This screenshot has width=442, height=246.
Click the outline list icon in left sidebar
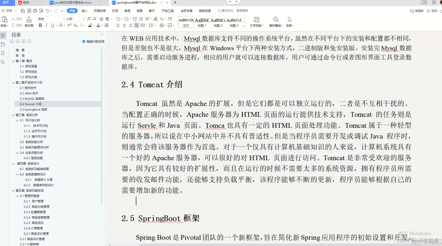pos(3,35)
